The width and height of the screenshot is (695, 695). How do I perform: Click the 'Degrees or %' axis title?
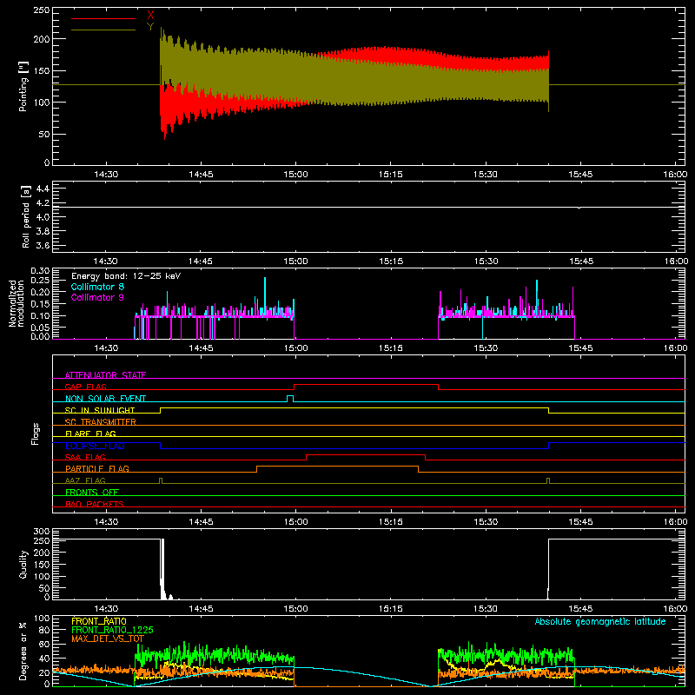click(23, 651)
